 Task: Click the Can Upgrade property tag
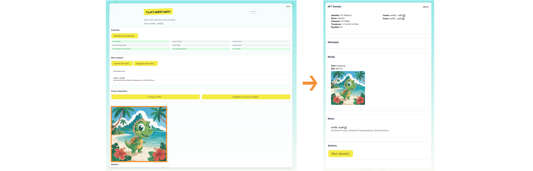pos(141,41)
